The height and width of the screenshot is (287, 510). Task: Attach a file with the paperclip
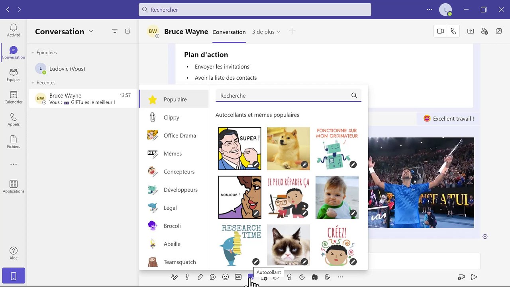(x=200, y=277)
